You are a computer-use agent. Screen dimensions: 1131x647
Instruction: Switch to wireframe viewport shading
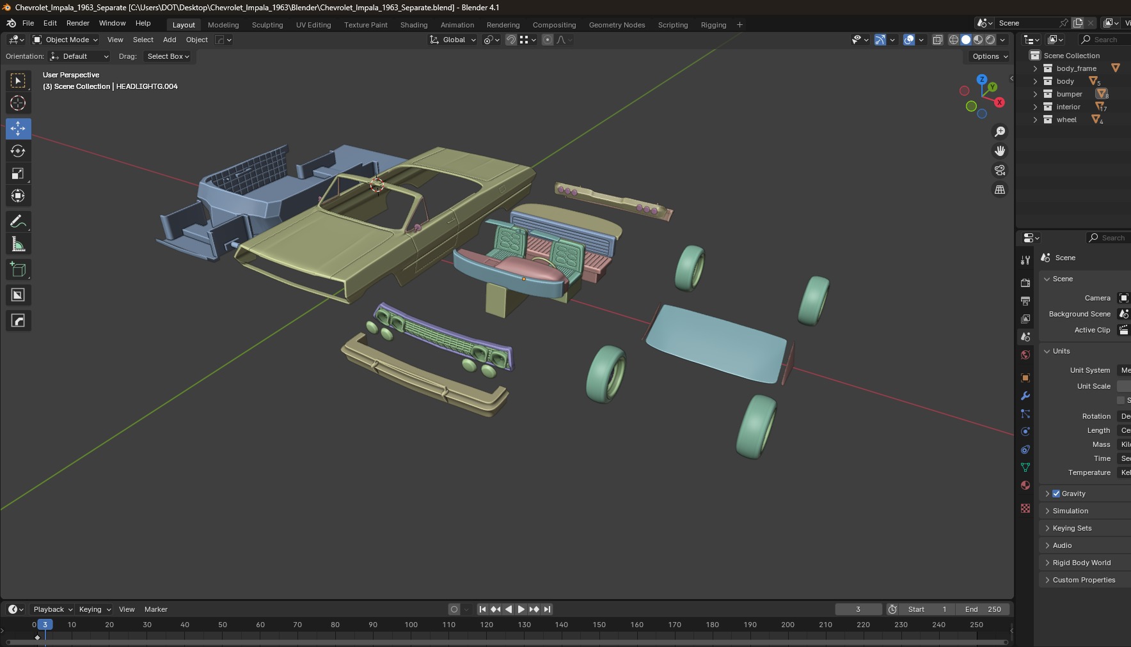954,40
